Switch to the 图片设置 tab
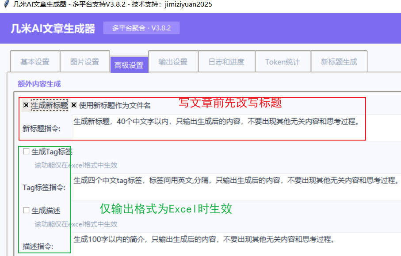The width and height of the screenshot is (401, 256). [x=84, y=62]
